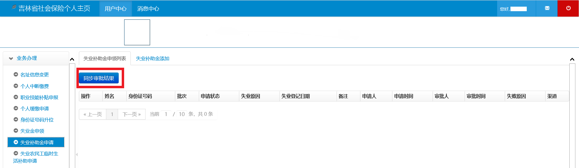Switch to the 失业补助金添加 tab
This screenshot has height=168, width=579.
point(153,59)
